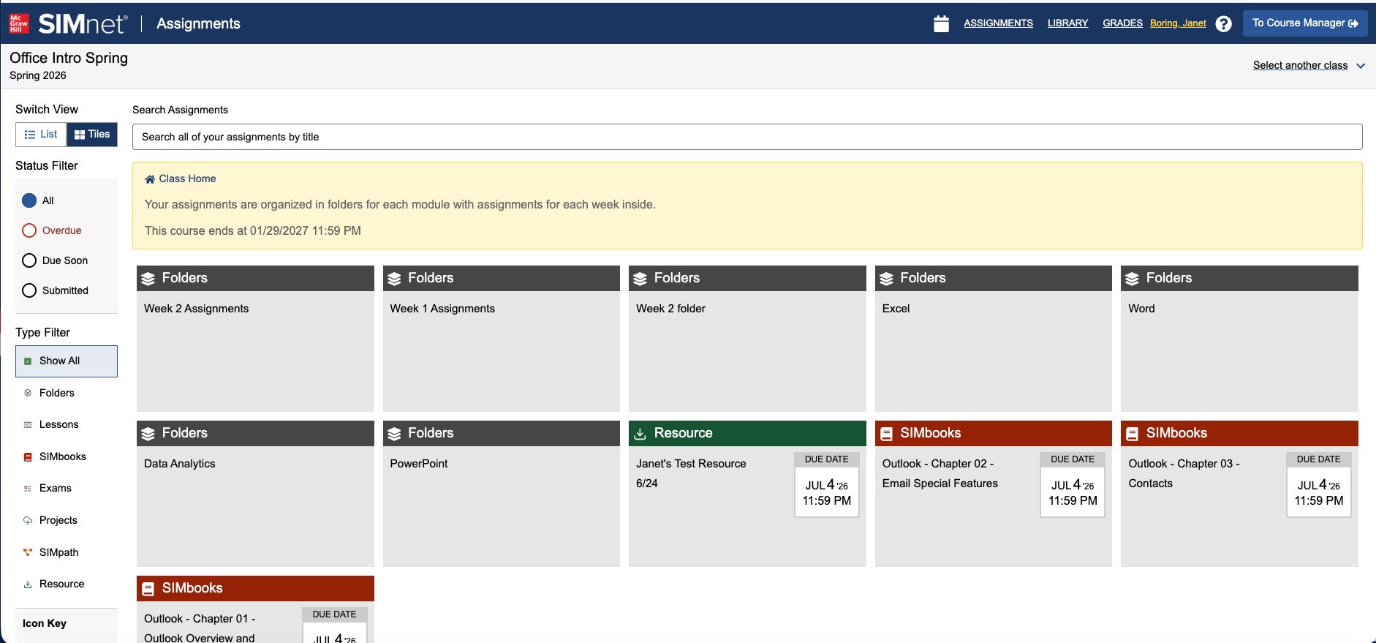1376x643 pixels.
Task: Click the Class Home house icon
Action: pos(150,178)
